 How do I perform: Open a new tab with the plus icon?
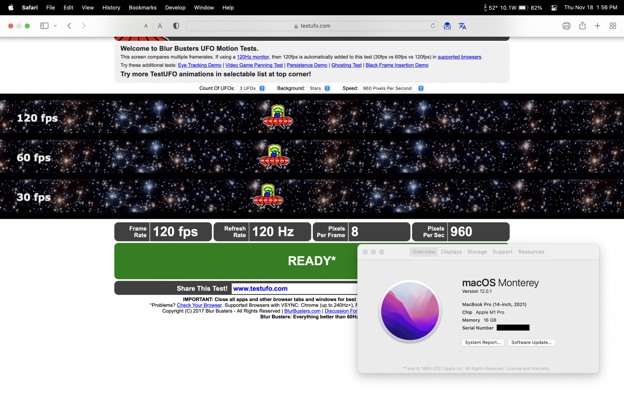click(597, 26)
